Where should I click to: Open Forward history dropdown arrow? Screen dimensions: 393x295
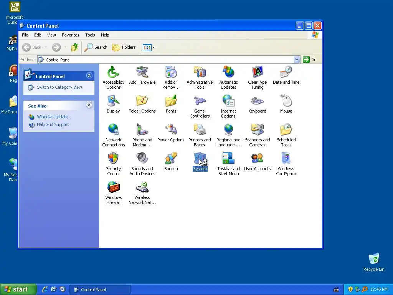tap(65, 47)
